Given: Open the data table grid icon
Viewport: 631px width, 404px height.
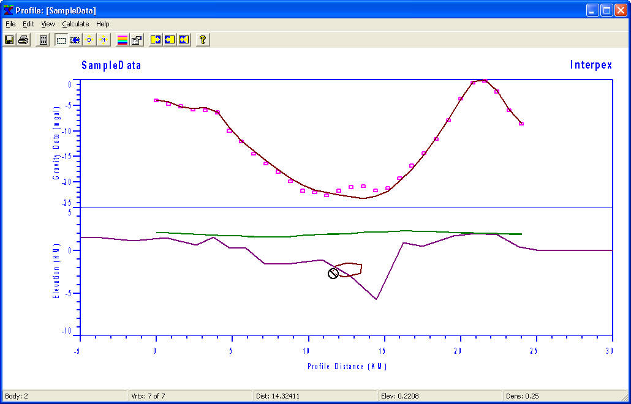Looking at the screenshot, I should (x=43, y=40).
